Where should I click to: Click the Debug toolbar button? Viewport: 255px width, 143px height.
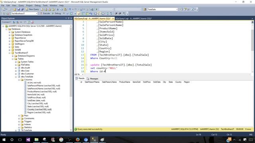pyautogui.click(x=56, y=14)
